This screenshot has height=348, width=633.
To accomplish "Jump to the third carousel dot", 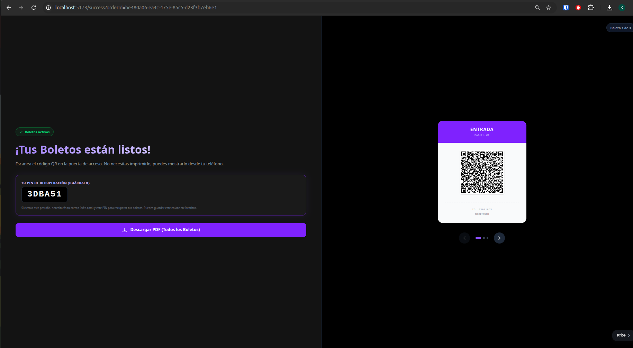I will coord(488,238).
